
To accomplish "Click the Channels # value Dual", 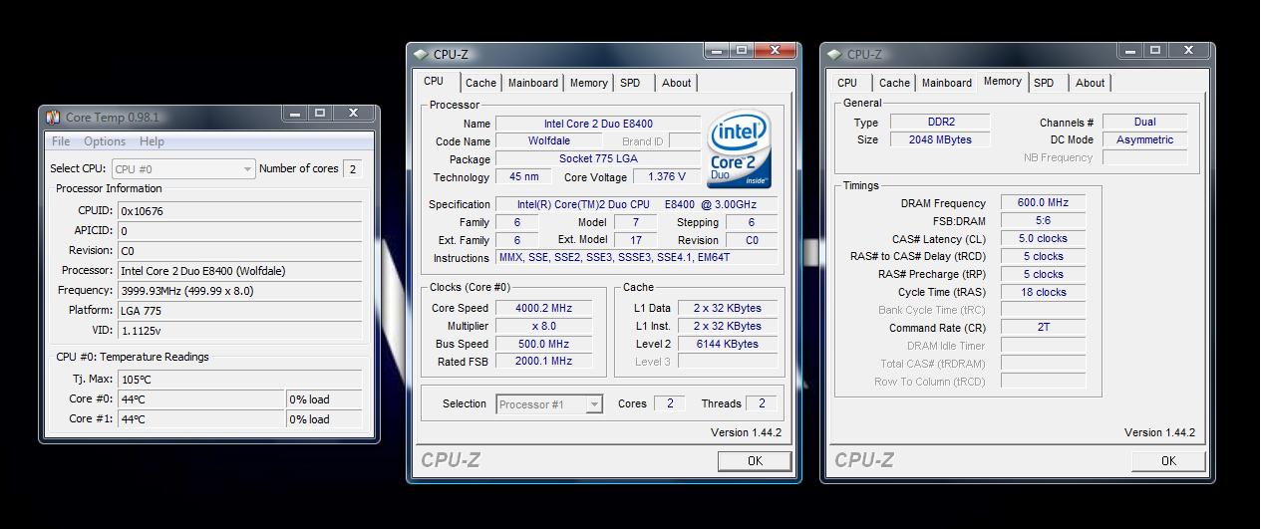I will point(1144,122).
